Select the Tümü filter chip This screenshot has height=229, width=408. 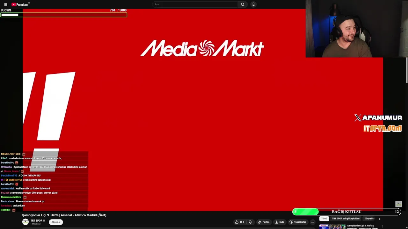pos(324,219)
